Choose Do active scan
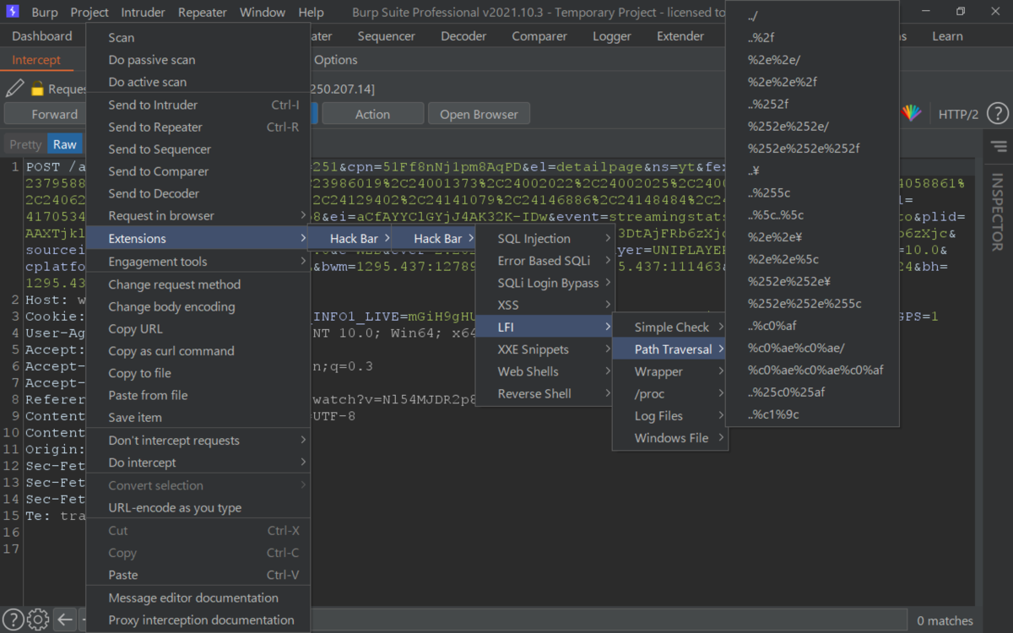Image resolution: width=1013 pixels, height=633 pixels. [198, 82]
